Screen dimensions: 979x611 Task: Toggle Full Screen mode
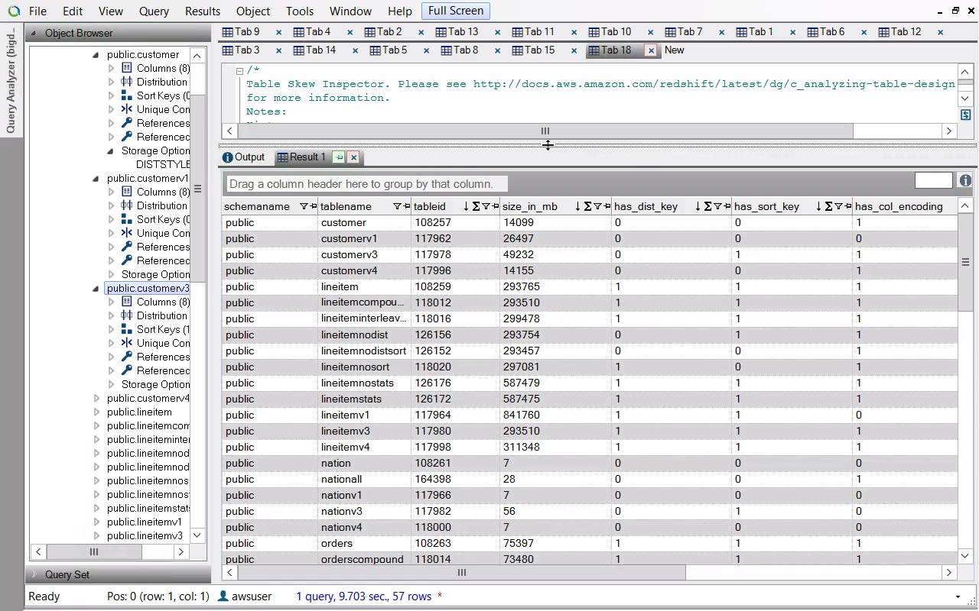[455, 11]
